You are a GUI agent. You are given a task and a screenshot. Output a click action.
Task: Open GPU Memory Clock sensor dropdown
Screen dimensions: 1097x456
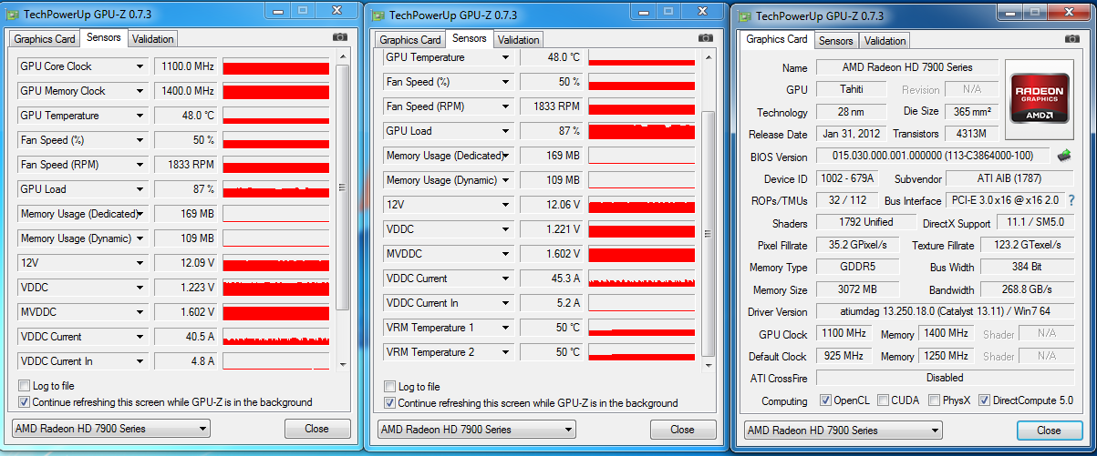click(140, 91)
